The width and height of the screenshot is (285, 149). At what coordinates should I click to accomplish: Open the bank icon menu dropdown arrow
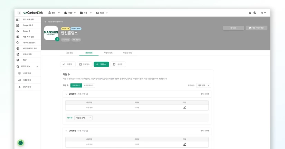point(59,13)
